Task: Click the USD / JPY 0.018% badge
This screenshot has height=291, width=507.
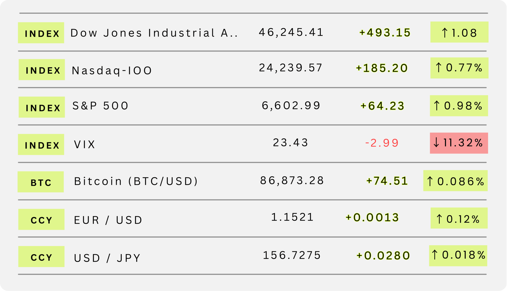Action: click(458, 255)
